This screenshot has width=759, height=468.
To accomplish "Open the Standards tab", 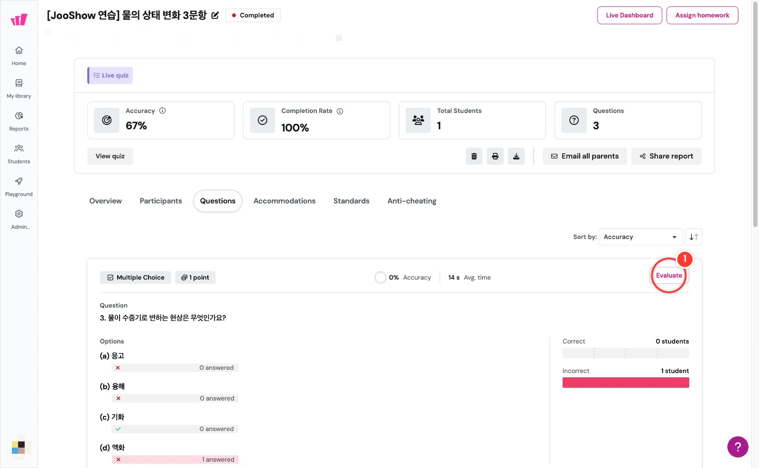I will (x=352, y=201).
